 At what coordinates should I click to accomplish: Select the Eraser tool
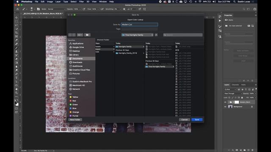17,59
